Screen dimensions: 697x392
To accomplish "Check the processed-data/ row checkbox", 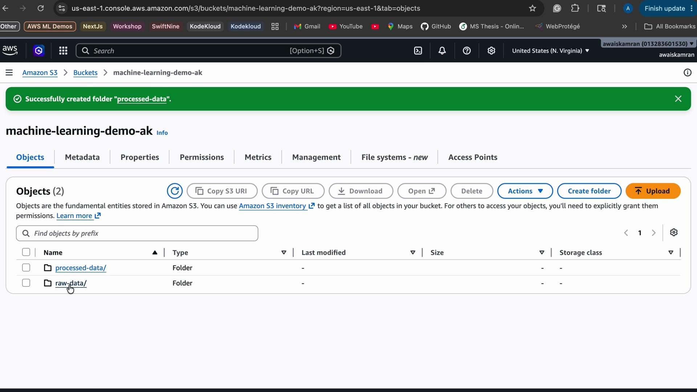I will 26,268.
